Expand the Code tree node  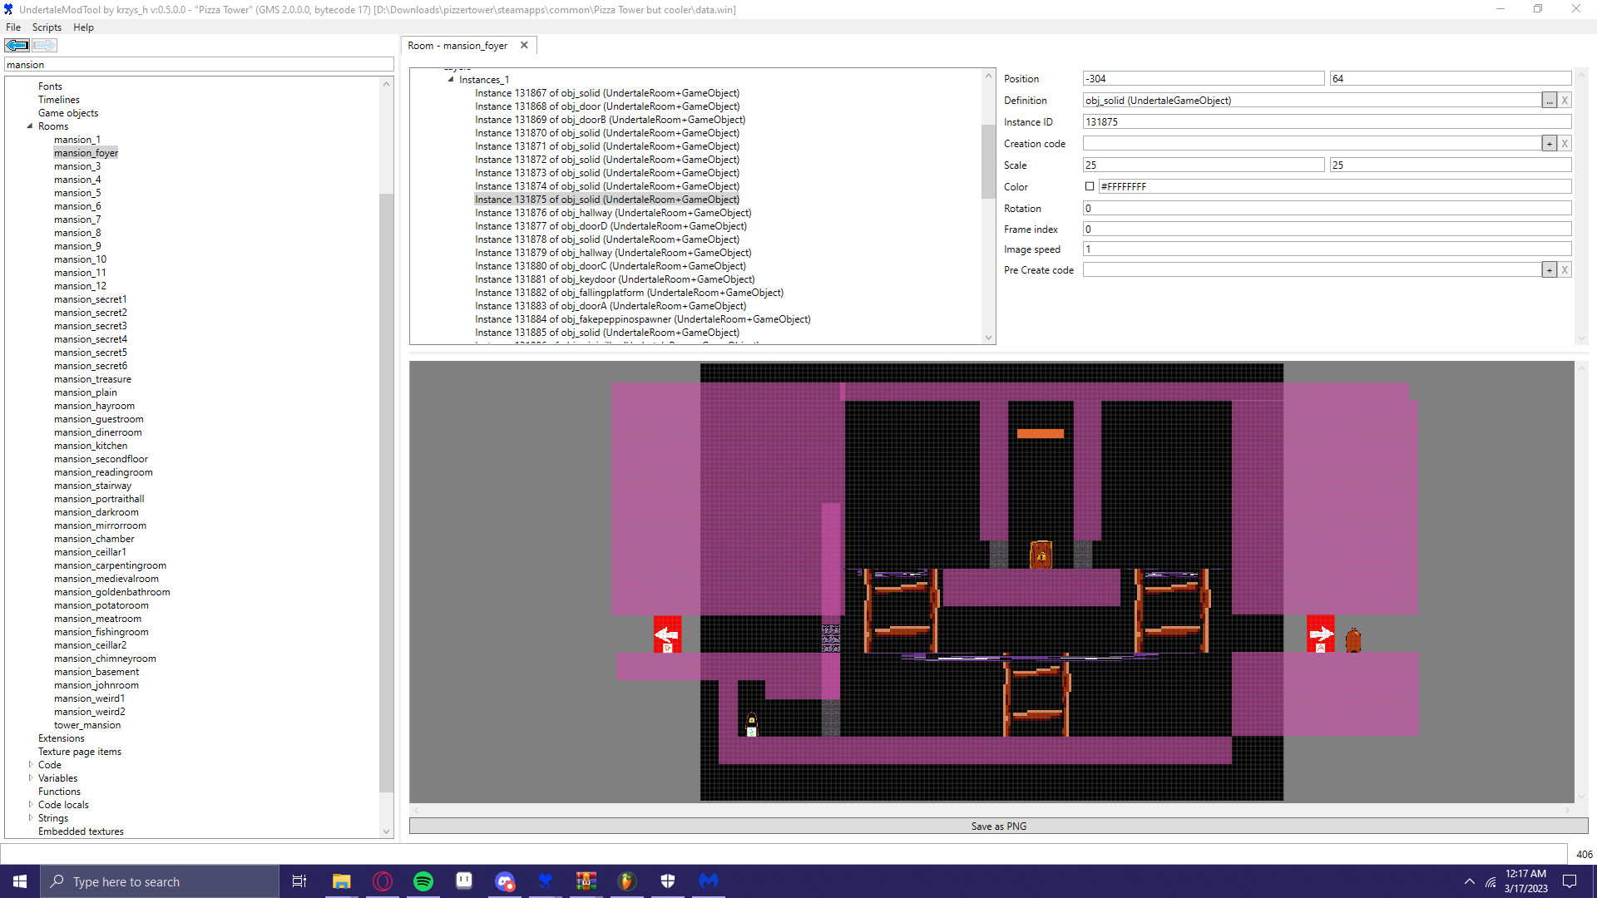[x=30, y=764]
